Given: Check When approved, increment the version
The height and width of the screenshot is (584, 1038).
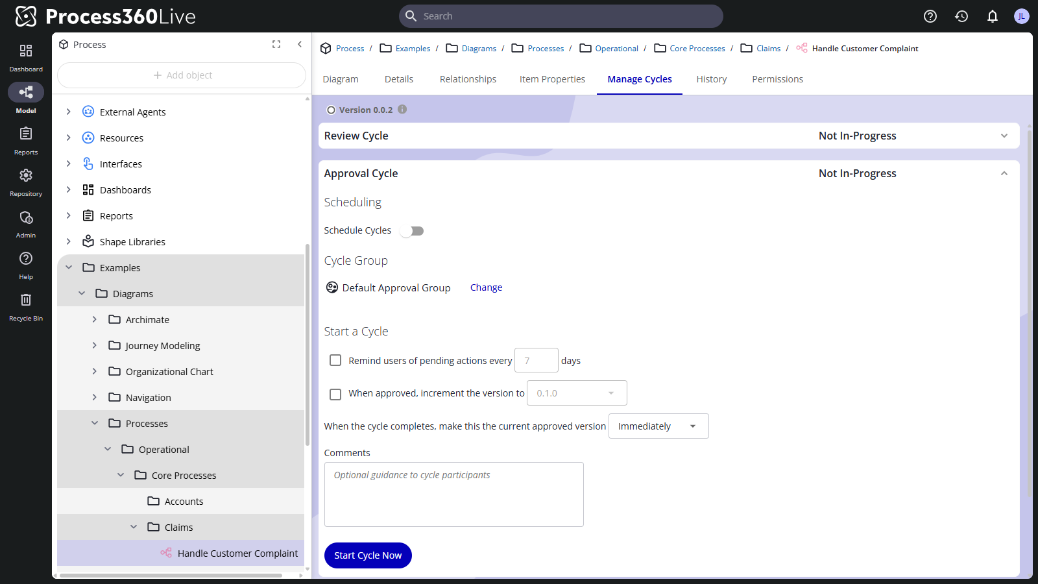Looking at the screenshot, I should point(335,394).
